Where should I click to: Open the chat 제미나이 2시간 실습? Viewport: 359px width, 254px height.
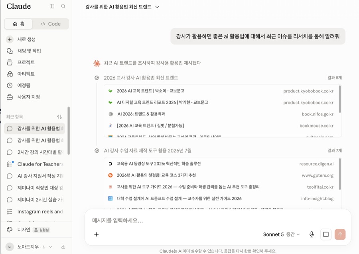[35, 199]
